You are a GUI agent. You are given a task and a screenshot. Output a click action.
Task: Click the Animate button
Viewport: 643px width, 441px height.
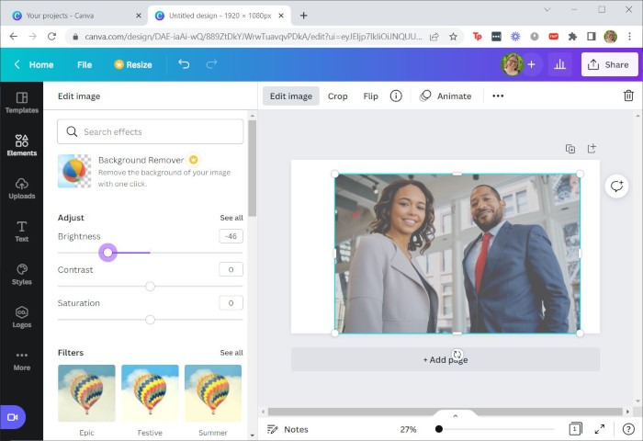[446, 96]
